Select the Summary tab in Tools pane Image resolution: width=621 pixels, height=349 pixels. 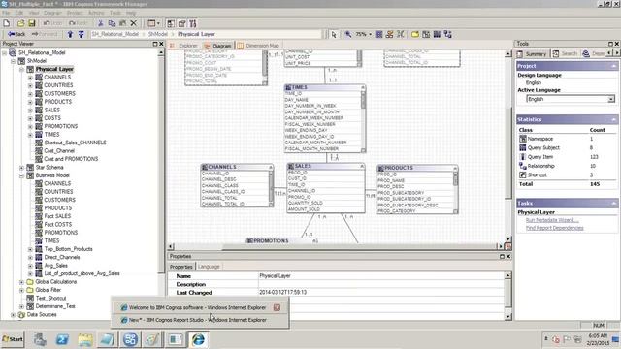coord(532,53)
